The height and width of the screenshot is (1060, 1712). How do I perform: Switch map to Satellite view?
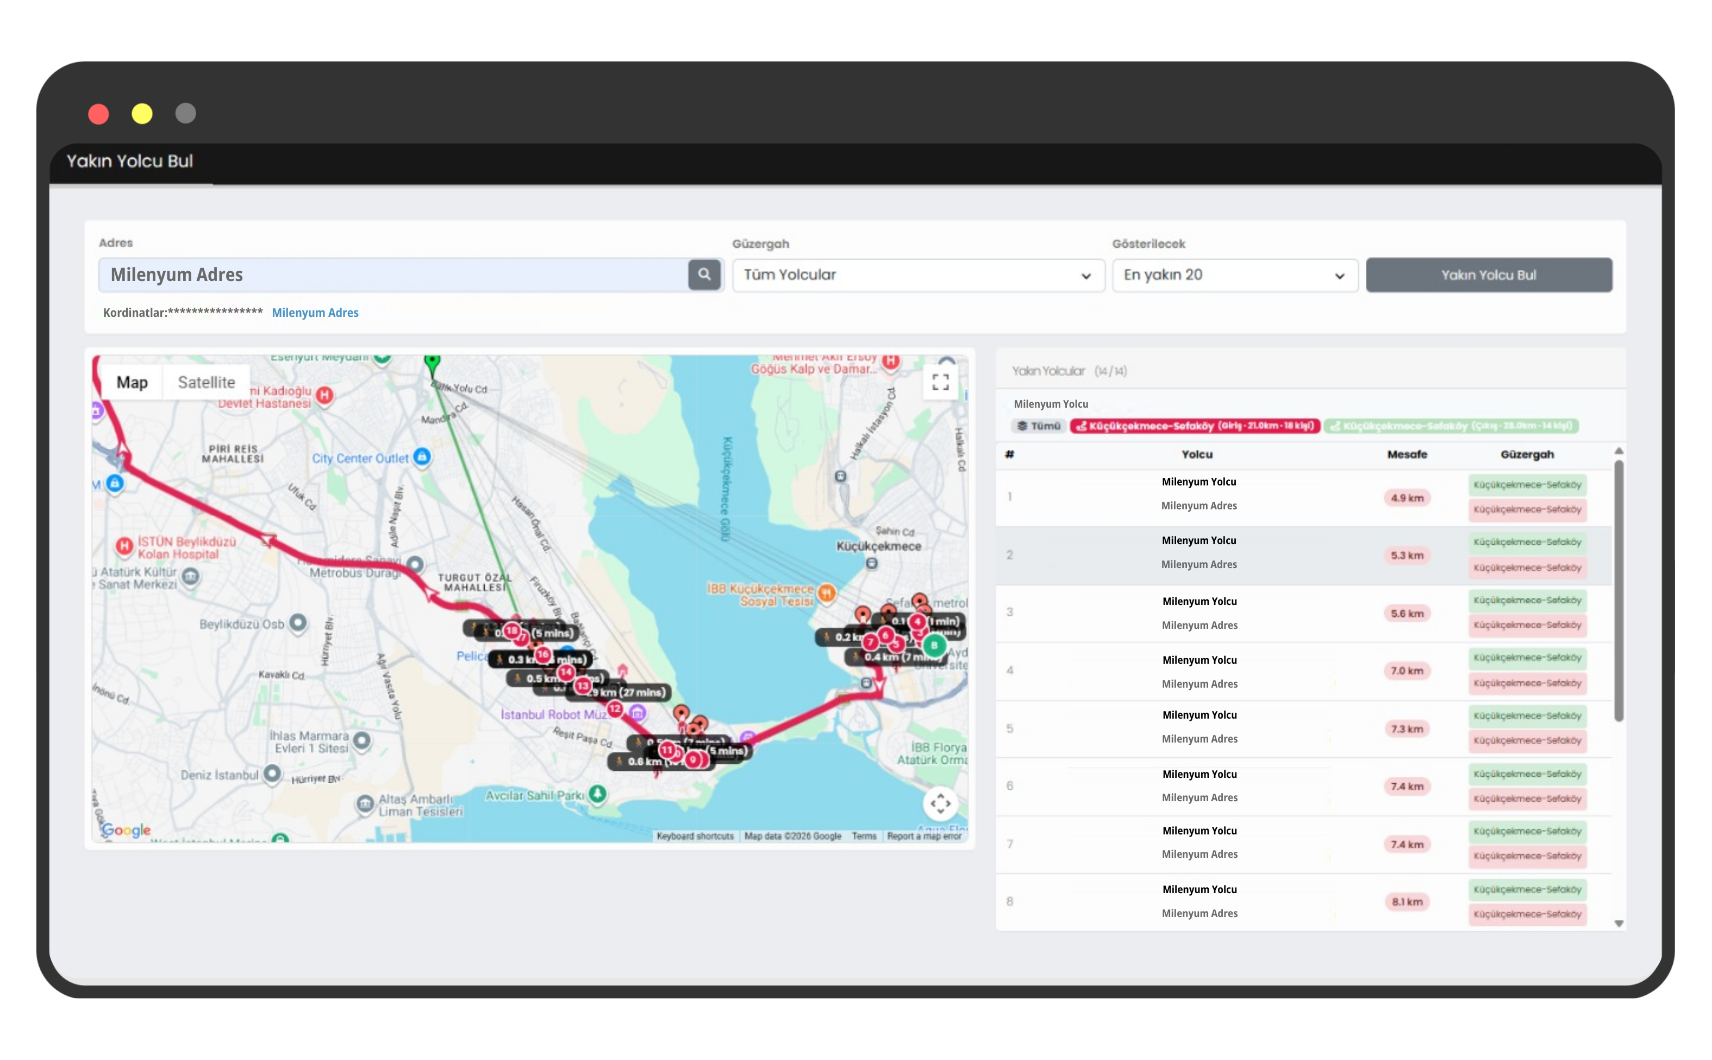point(206,382)
